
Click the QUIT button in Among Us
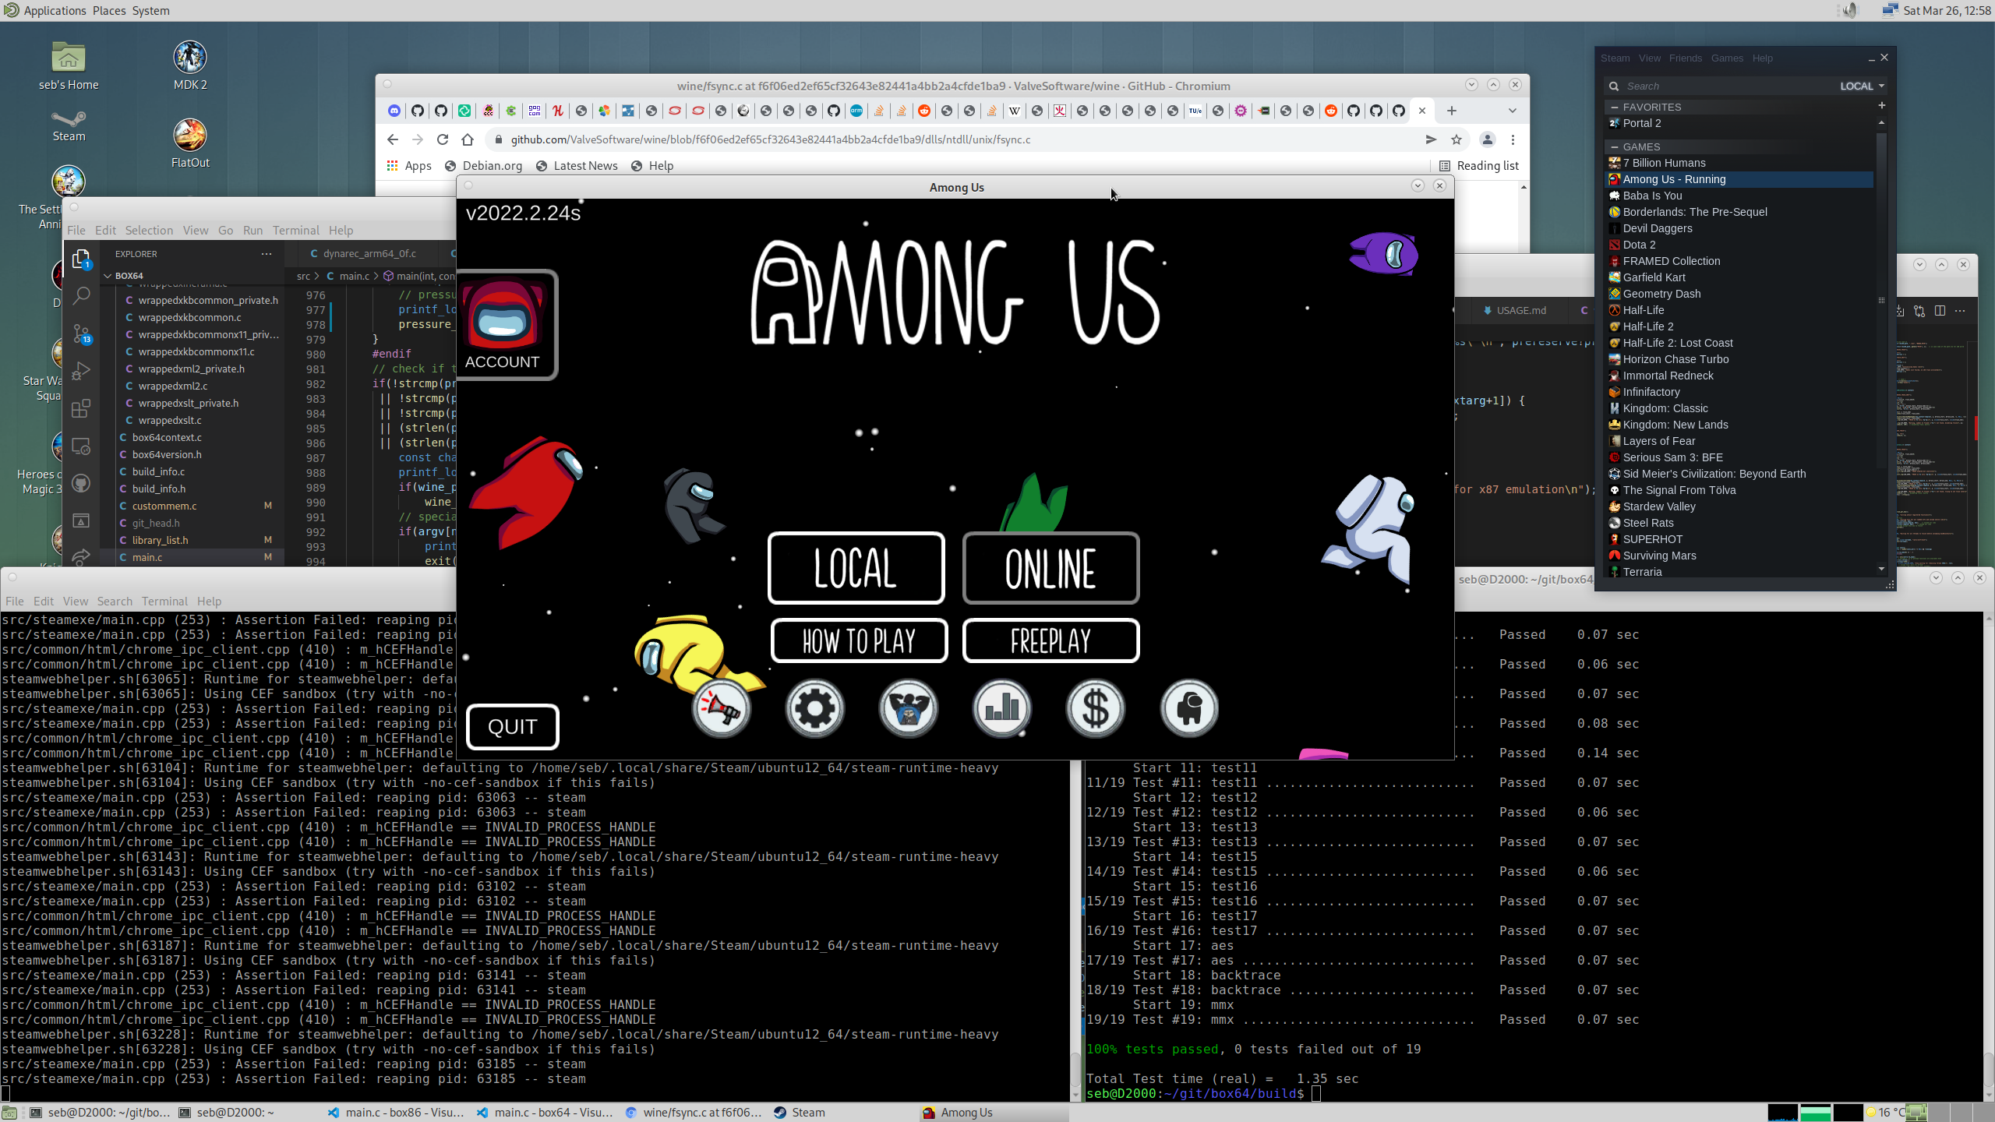[512, 726]
